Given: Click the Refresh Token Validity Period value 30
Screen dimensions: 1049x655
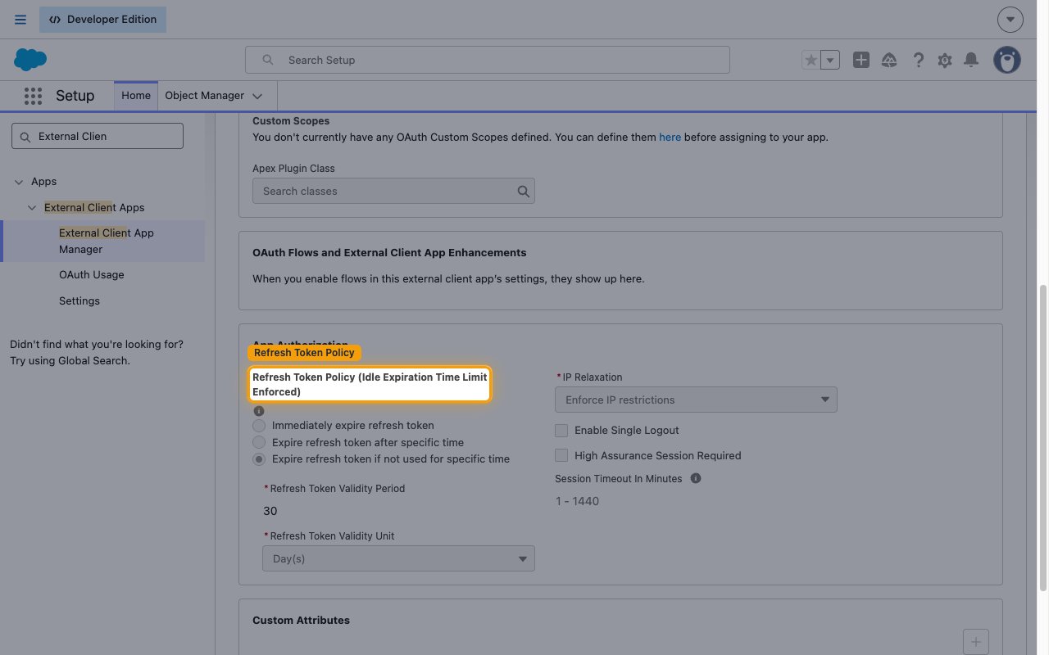Looking at the screenshot, I should (270, 511).
